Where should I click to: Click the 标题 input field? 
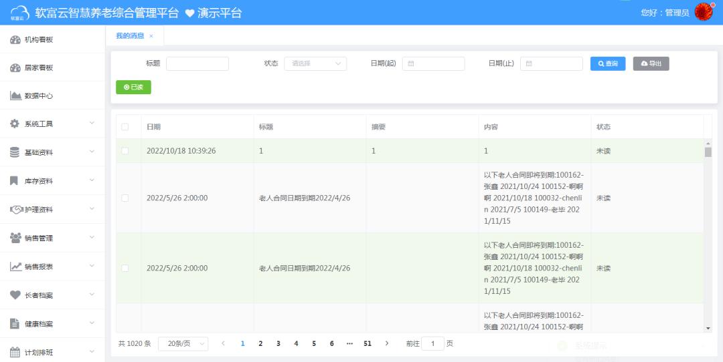(x=197, y=63)
